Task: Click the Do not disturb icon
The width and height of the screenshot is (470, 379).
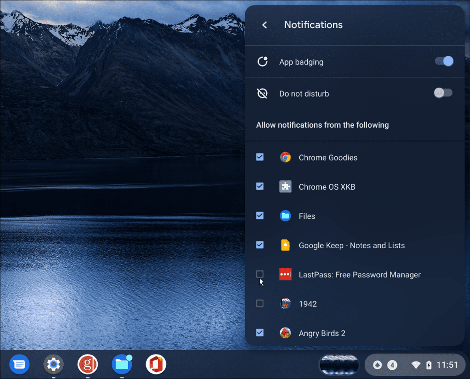Action: [262, 93]
